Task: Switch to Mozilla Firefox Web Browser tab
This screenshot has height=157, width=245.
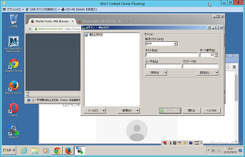Action: click(52, 21)
